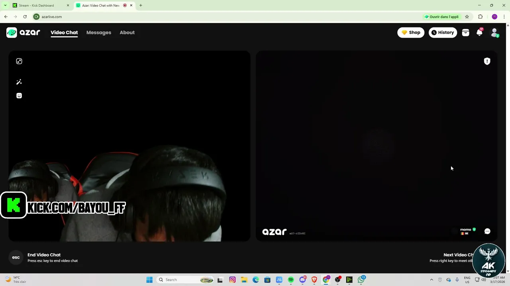Show hidden system tray icons
Screen dimensions: 510x286
point(432,280)
